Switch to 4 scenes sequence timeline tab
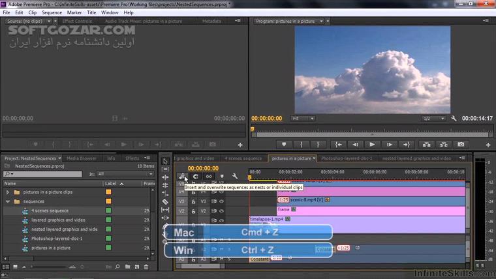 (243, 158)
